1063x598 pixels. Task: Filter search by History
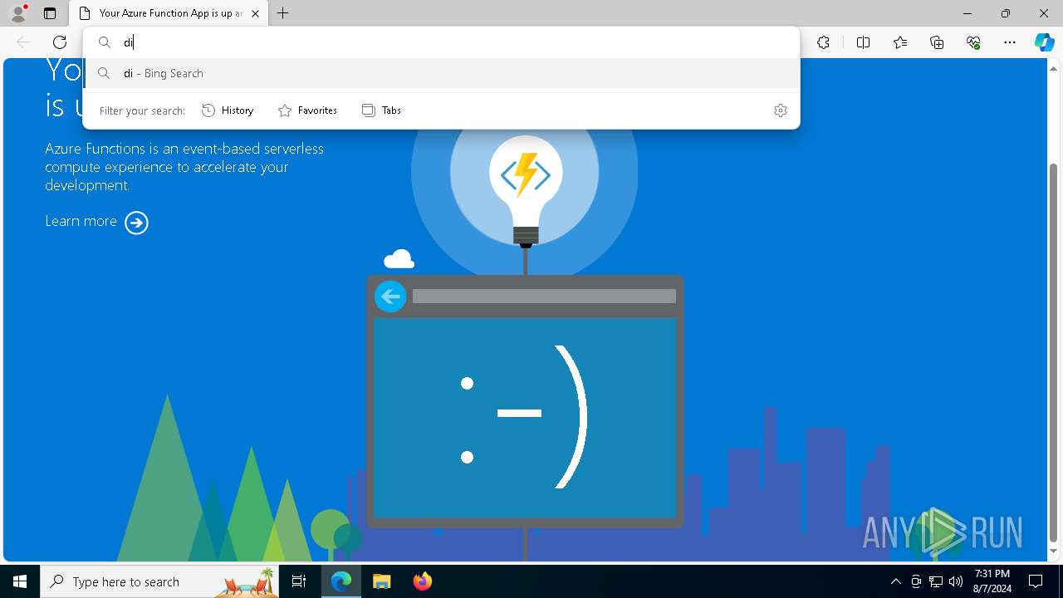coord(228,110)
